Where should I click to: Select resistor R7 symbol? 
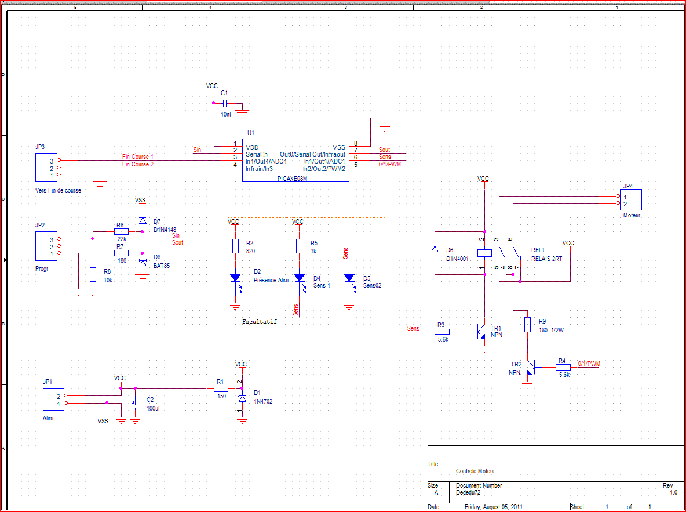coord(122,253)
